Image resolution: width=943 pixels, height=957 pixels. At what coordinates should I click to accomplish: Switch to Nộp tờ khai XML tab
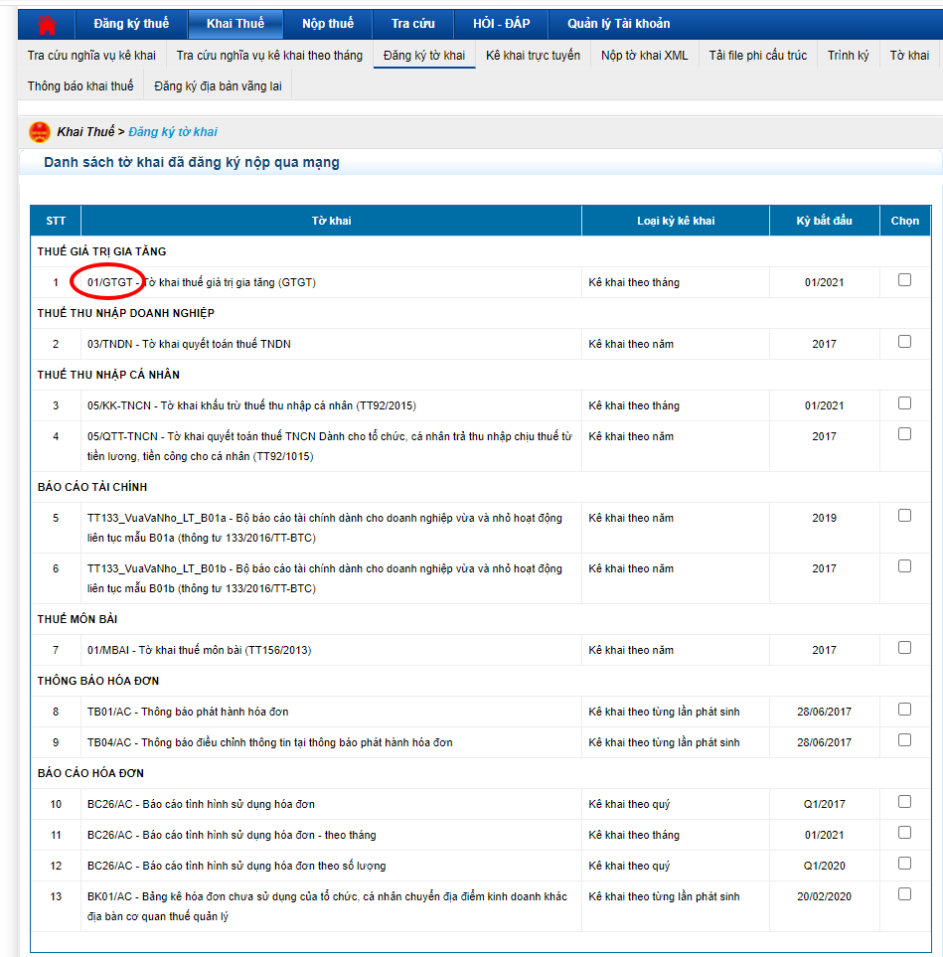(x=644, y=56)
